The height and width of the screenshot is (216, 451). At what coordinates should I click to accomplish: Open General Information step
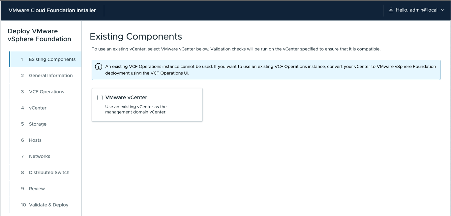(x=51, y=76)
